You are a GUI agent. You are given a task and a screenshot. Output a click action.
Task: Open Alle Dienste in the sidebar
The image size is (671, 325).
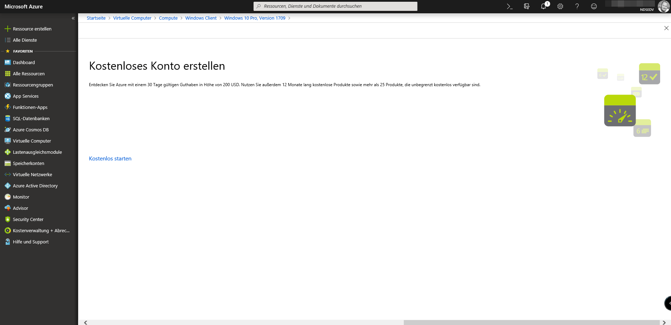25,40
